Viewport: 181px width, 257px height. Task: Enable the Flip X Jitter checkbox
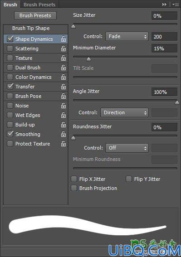point(74,179)
